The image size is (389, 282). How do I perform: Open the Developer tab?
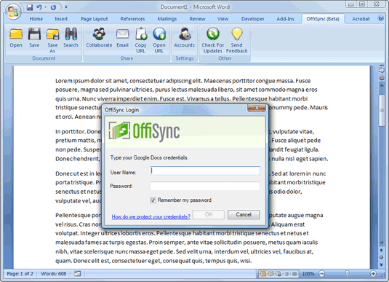point(252,19)
